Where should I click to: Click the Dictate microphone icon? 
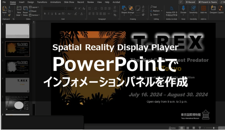click(184, 8)
